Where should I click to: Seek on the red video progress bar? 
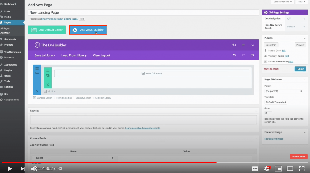109,162
